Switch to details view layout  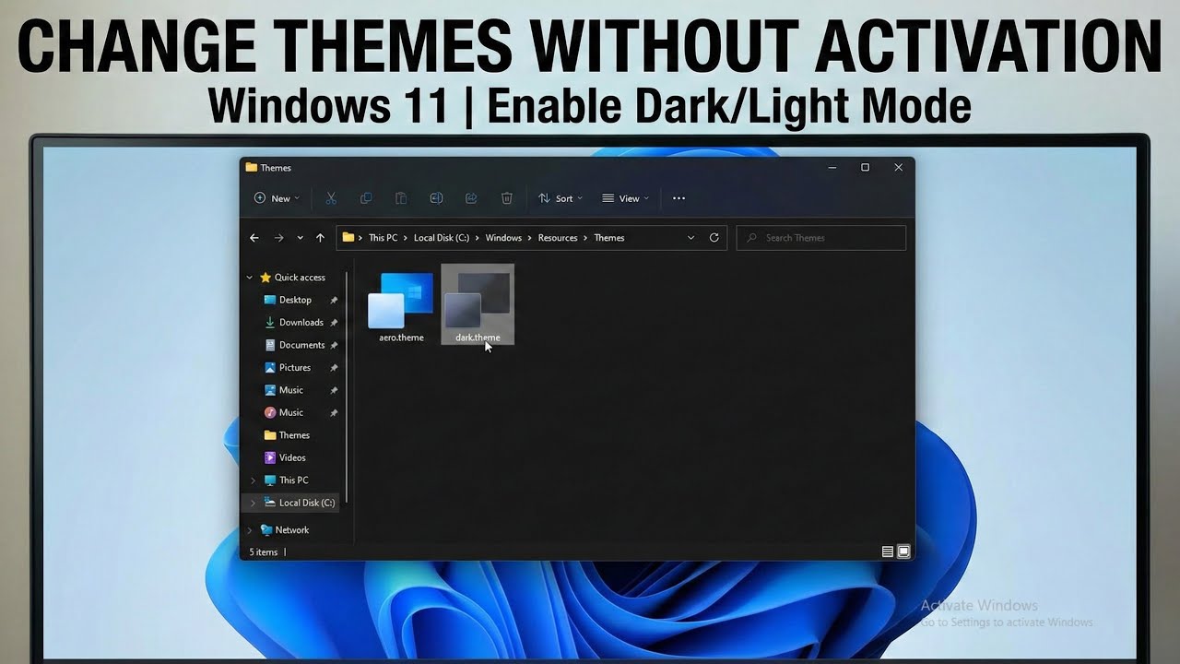[888, 551]
